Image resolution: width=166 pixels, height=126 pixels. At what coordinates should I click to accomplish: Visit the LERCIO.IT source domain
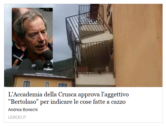(17, 117)
